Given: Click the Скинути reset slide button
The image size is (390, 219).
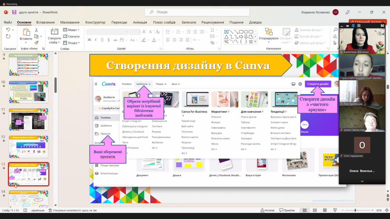Looking at the screenshot, I should 72,36.
